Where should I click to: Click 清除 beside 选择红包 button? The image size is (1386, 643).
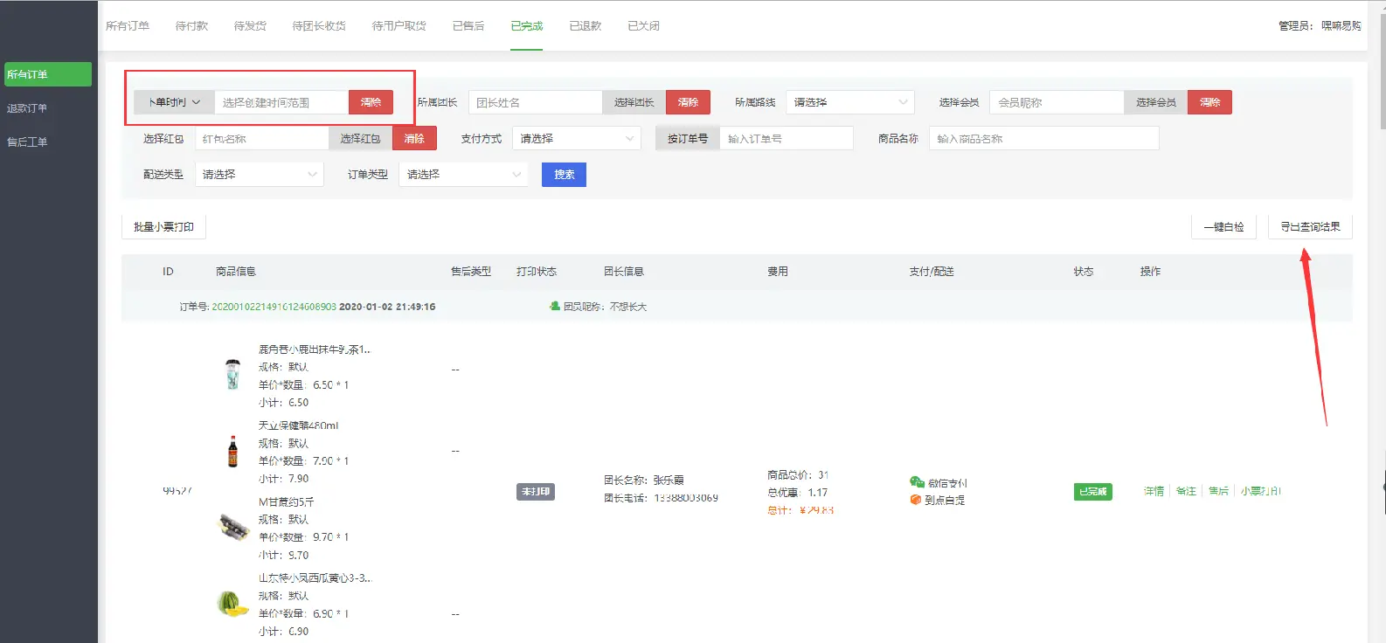(x=414, y=138)
